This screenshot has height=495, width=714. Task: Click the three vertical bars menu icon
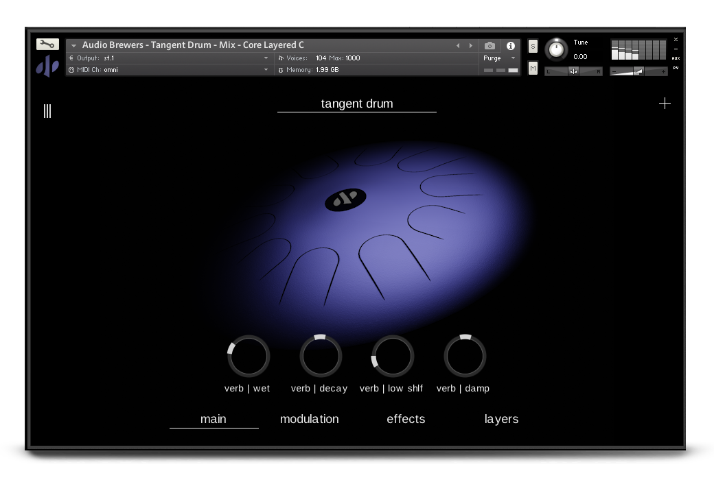(47, 111)
